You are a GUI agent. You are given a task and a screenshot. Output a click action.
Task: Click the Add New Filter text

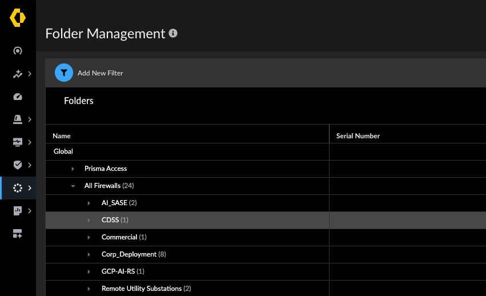100,73
